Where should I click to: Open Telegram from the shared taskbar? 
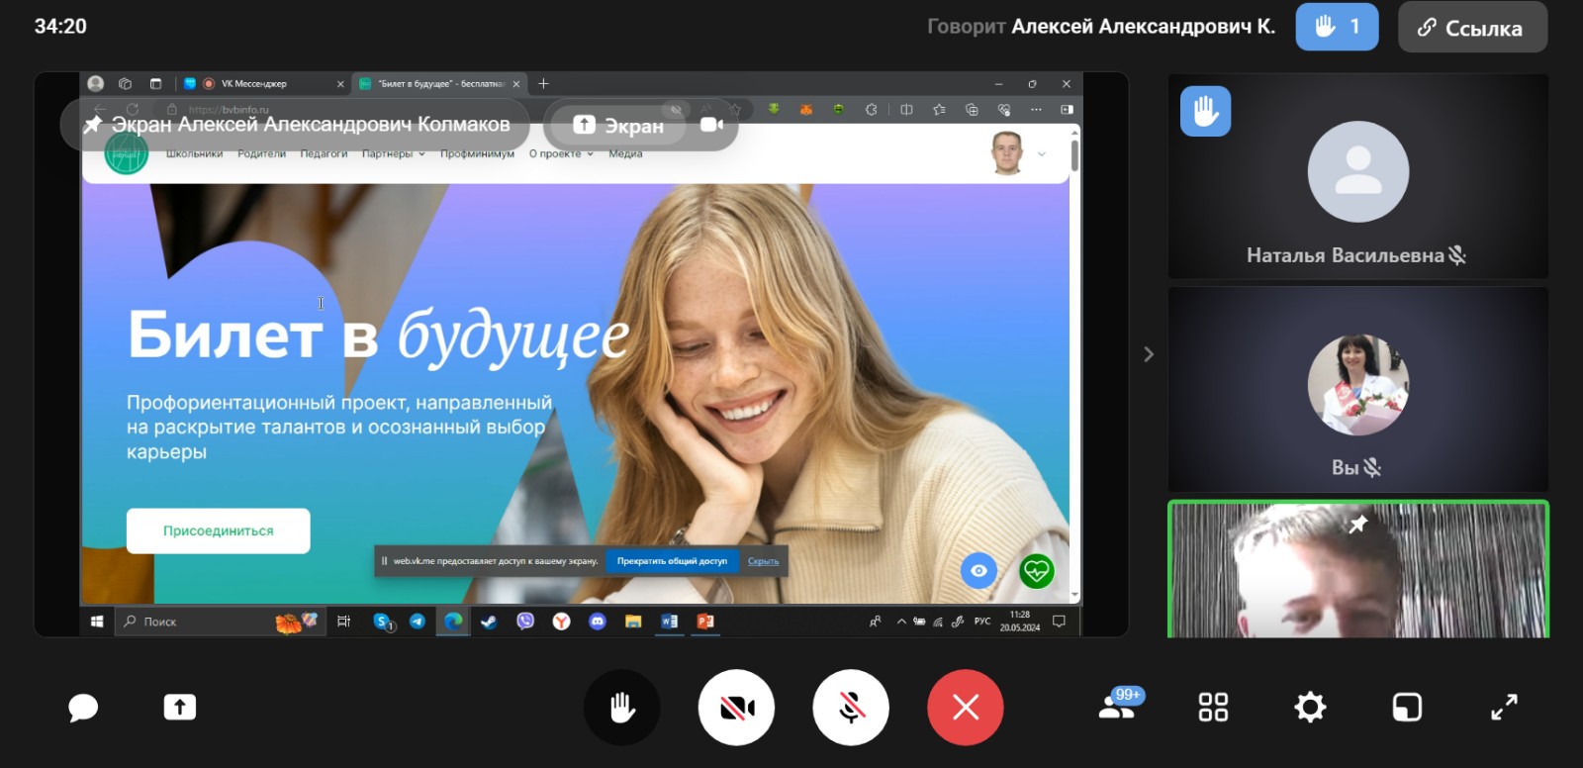418,622
